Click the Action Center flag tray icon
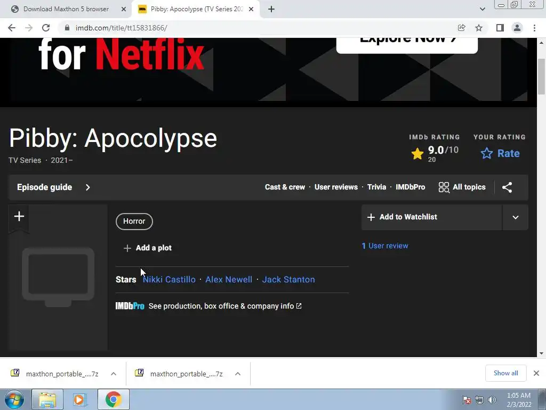 467,400
